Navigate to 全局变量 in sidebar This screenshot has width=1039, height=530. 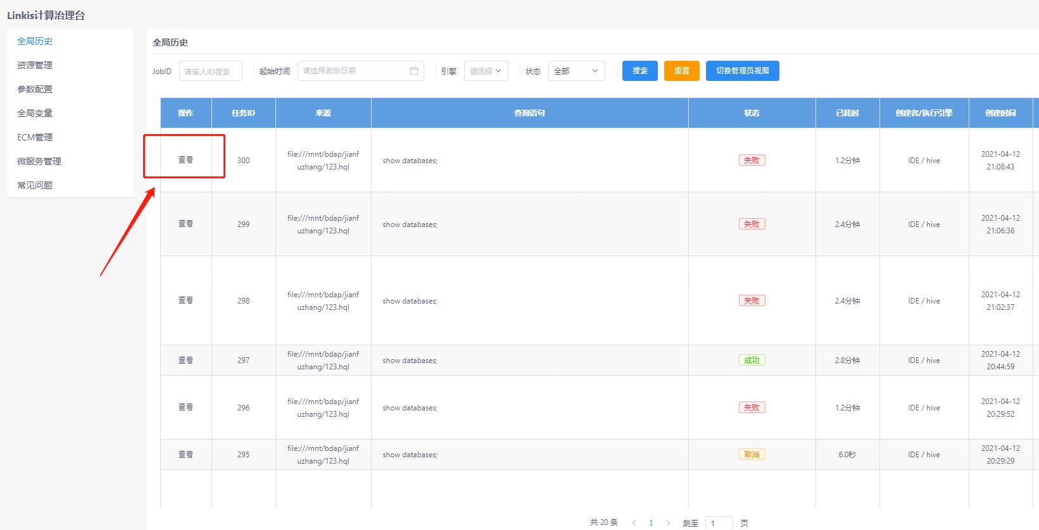[x=35, y=113]
